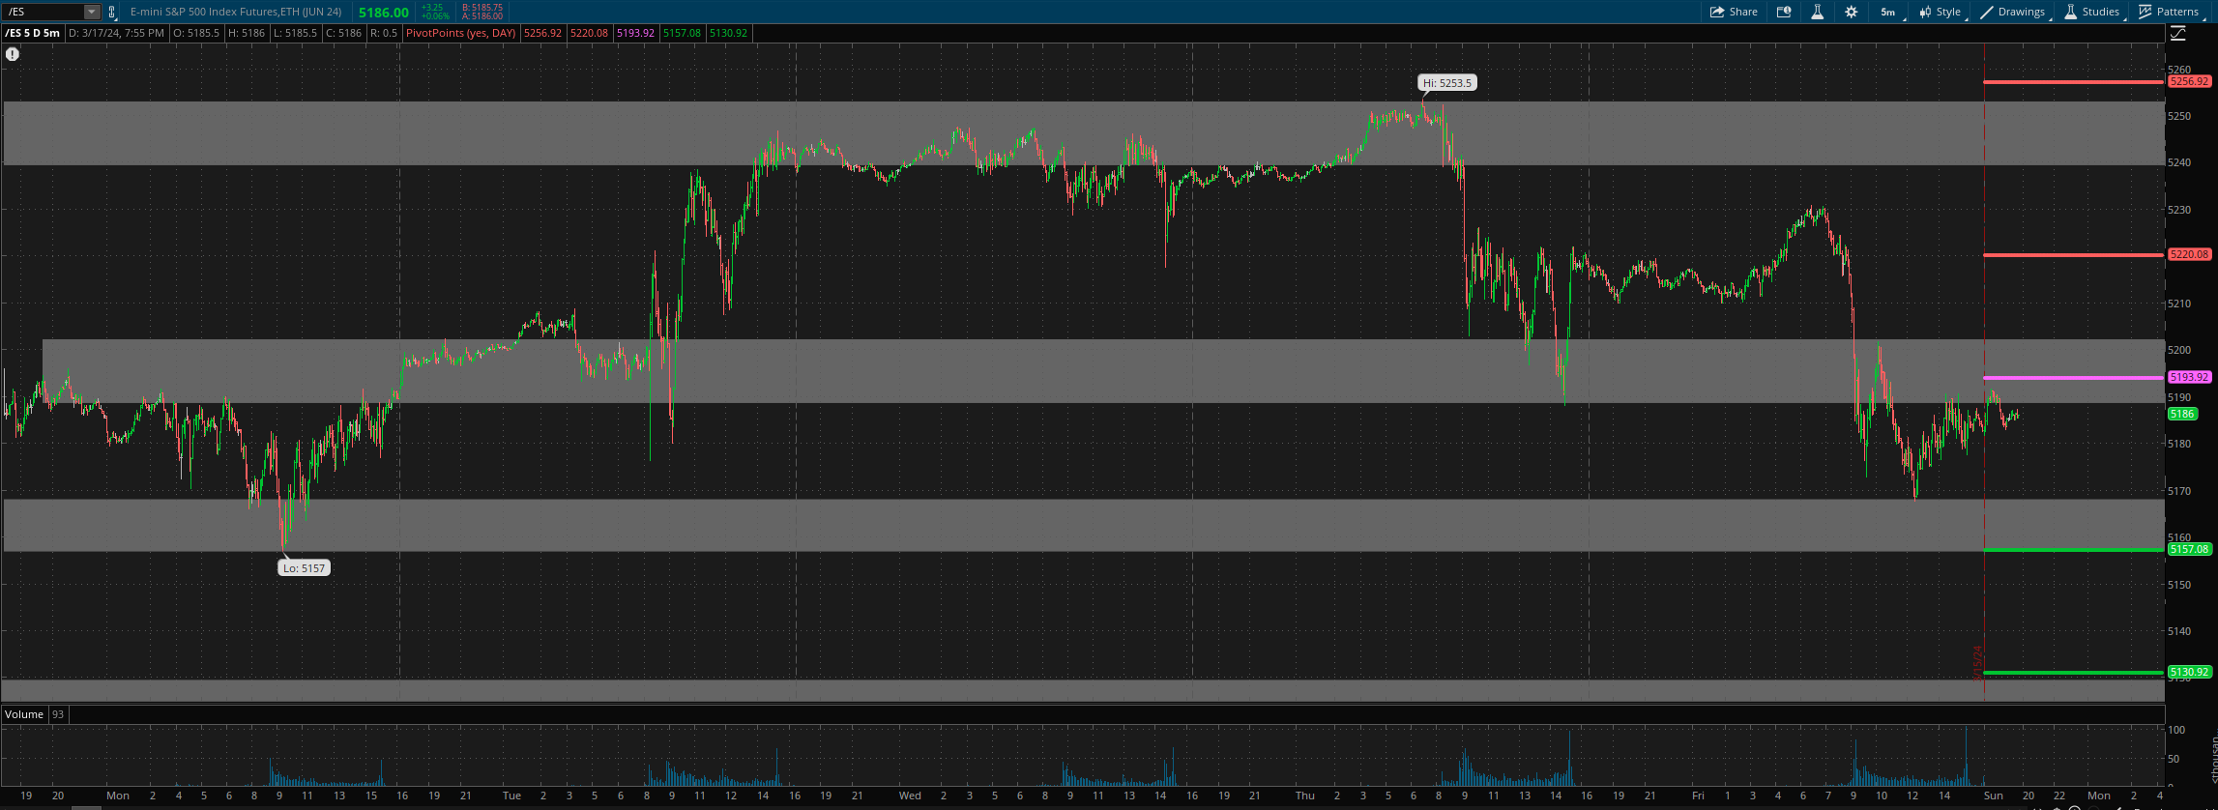Click the red 5256.92 resistance price label
Viewport: 2218px width, 810px height.
2188,81
